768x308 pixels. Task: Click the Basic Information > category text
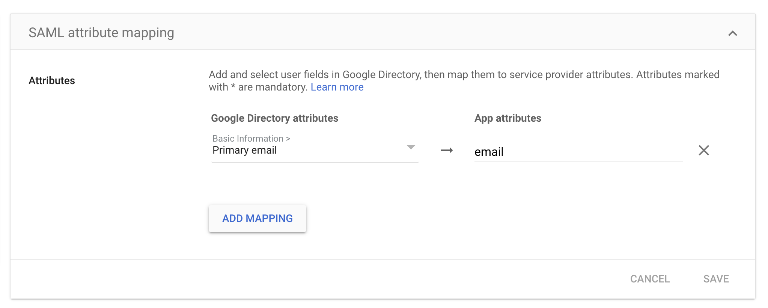tap(251, 139)
